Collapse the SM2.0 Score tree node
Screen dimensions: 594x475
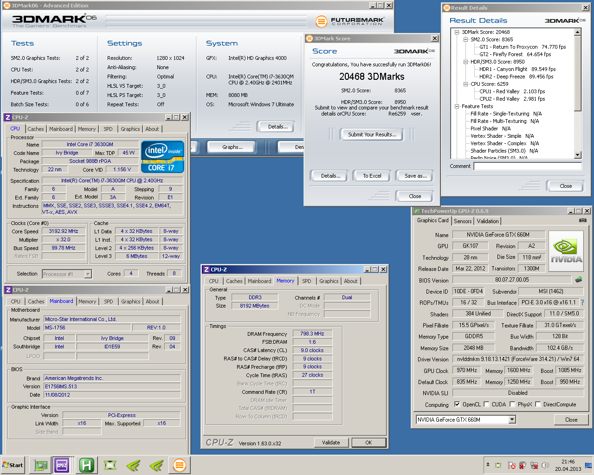[465, 39]
